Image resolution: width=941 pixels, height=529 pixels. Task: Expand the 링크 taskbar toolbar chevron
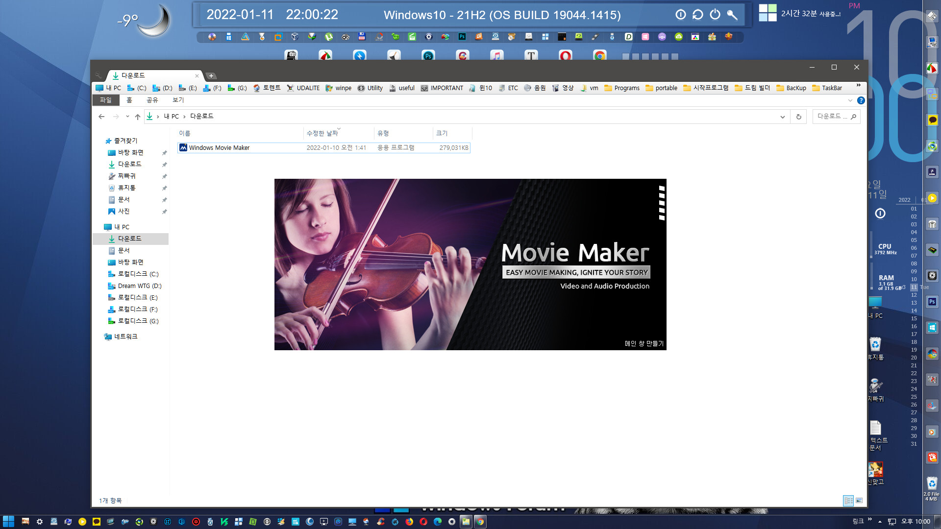point(870,519)
